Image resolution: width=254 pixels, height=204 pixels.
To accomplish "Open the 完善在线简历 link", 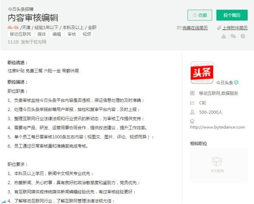I will 195,28.
